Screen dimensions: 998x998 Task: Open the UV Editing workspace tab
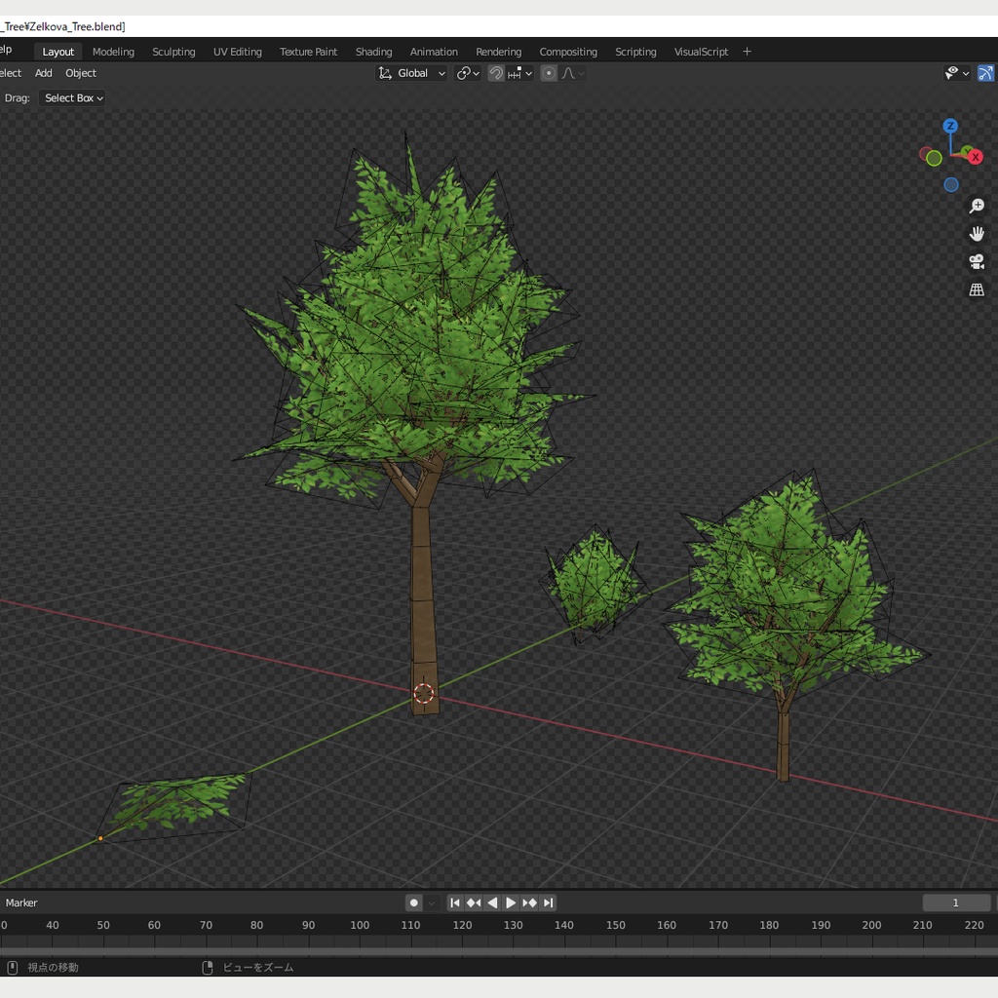pyautogui.click(x=238, y=52)
